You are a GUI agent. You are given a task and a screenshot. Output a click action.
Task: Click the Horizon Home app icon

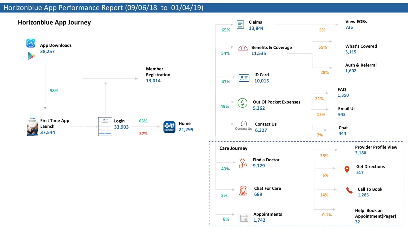coord(169,127)
